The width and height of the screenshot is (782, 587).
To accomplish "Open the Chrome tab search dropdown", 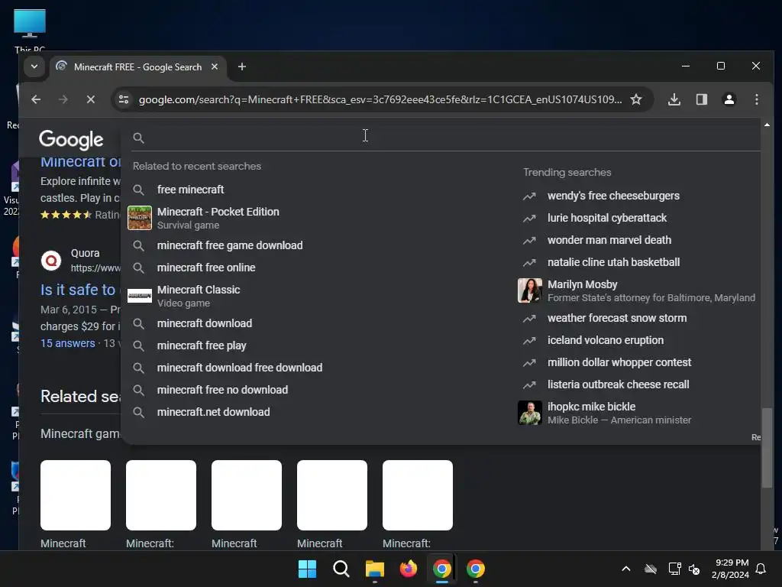I will click(x=34, y=66).
